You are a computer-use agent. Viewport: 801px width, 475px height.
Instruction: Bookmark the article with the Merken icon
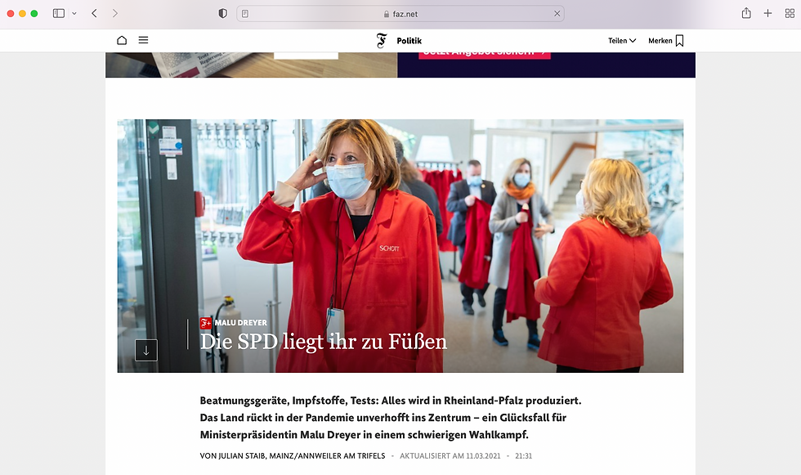click(x=679, y=41)
